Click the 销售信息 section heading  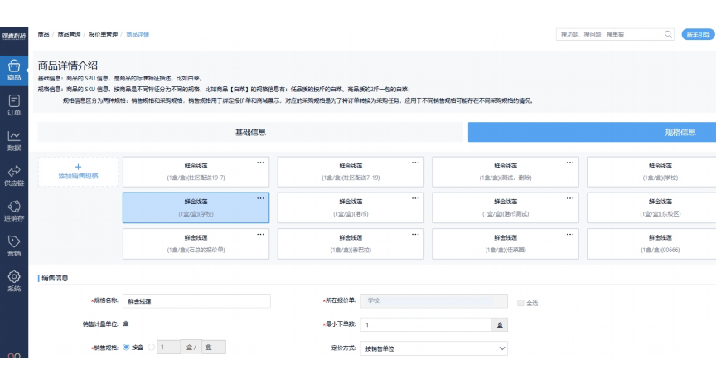pos(55,278)
